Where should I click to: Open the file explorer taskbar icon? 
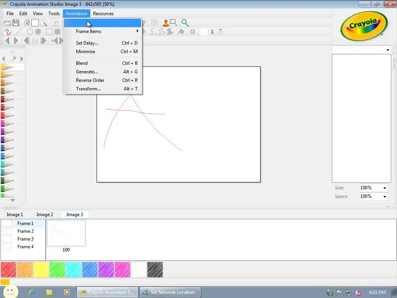pos(49,292)
